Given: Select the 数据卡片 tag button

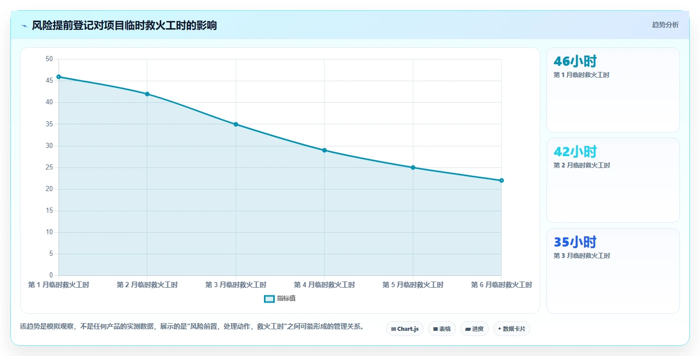Looking at the screenshot, I should [x=512, y=329].
